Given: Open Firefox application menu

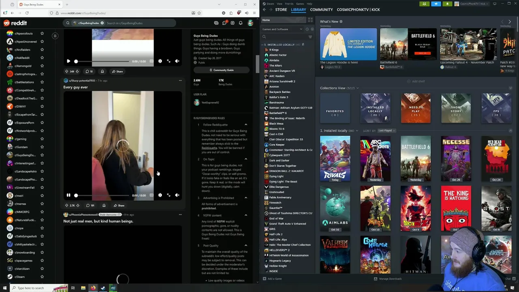Looking at the screenshot, I should point(254,13).
